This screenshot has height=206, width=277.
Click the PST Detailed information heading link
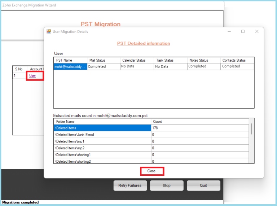144,43
